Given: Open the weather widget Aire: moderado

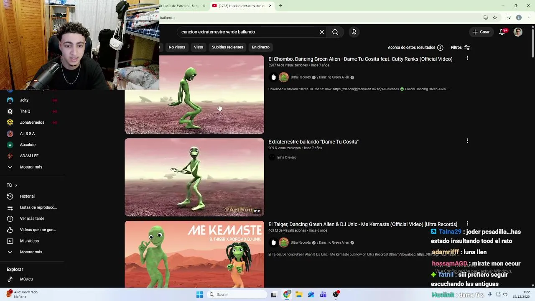Looking at the screenshot, I should pyautogui.click(x=22, y=294).
